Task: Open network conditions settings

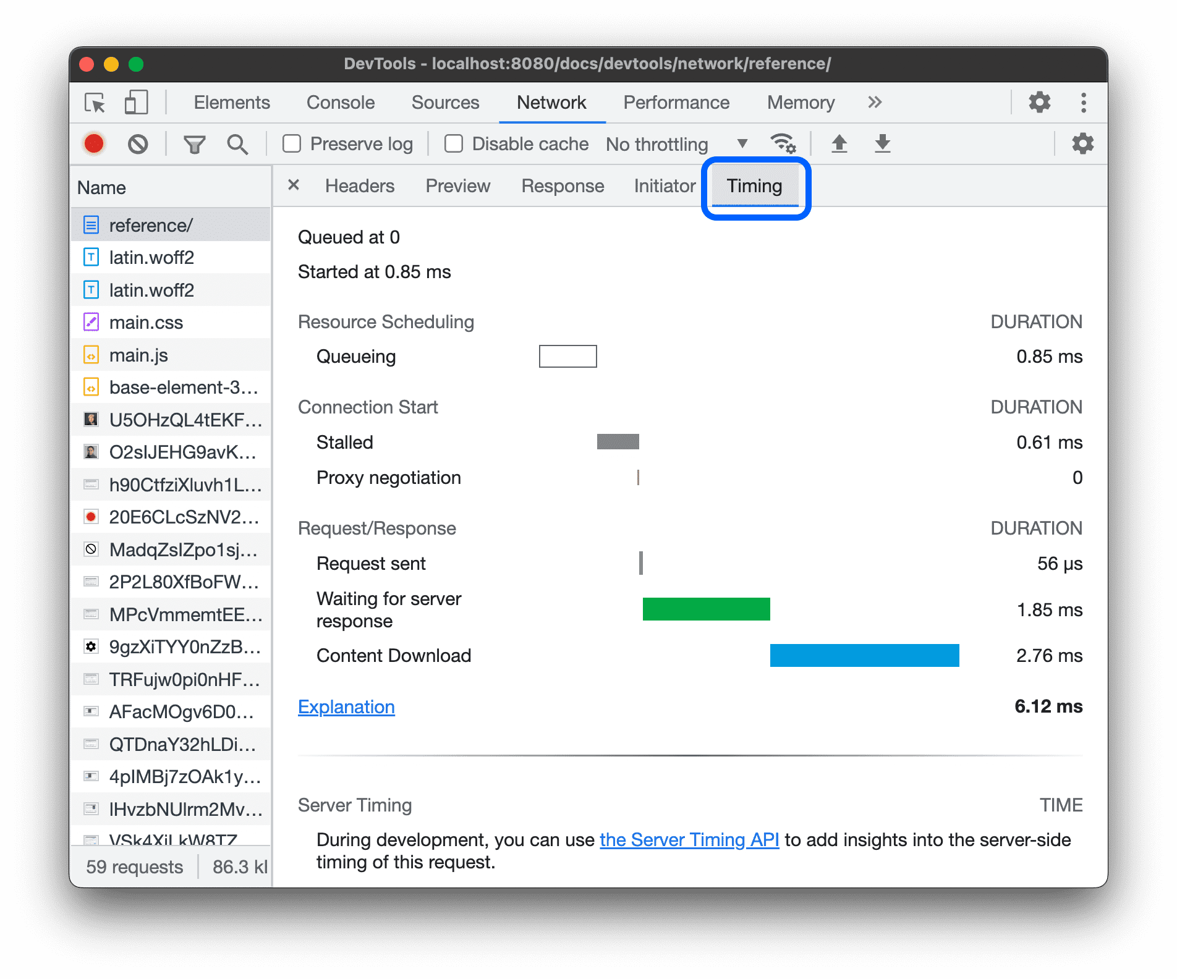Action: (783, 143)
